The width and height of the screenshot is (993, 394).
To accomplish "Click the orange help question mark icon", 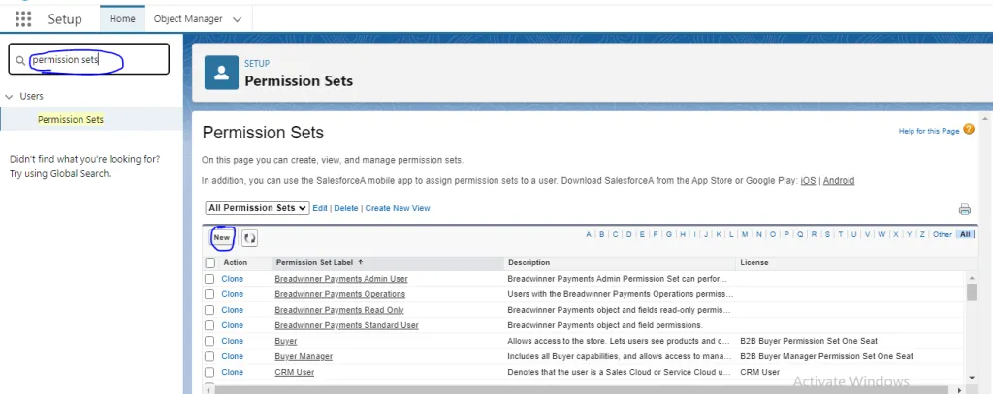I will point(969,130).
